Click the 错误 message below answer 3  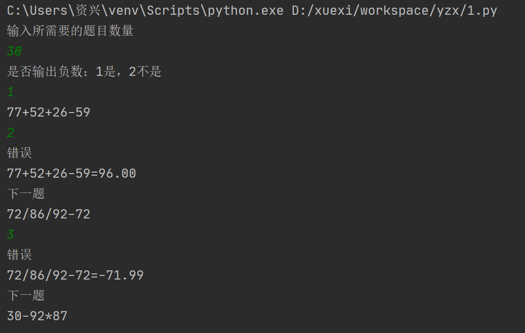point(19,255)
